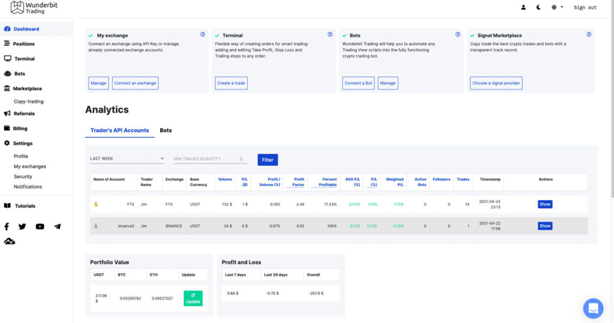Sort by Profit Factor column
Screen dimensions: 614x323
click(x=298, y=182)
